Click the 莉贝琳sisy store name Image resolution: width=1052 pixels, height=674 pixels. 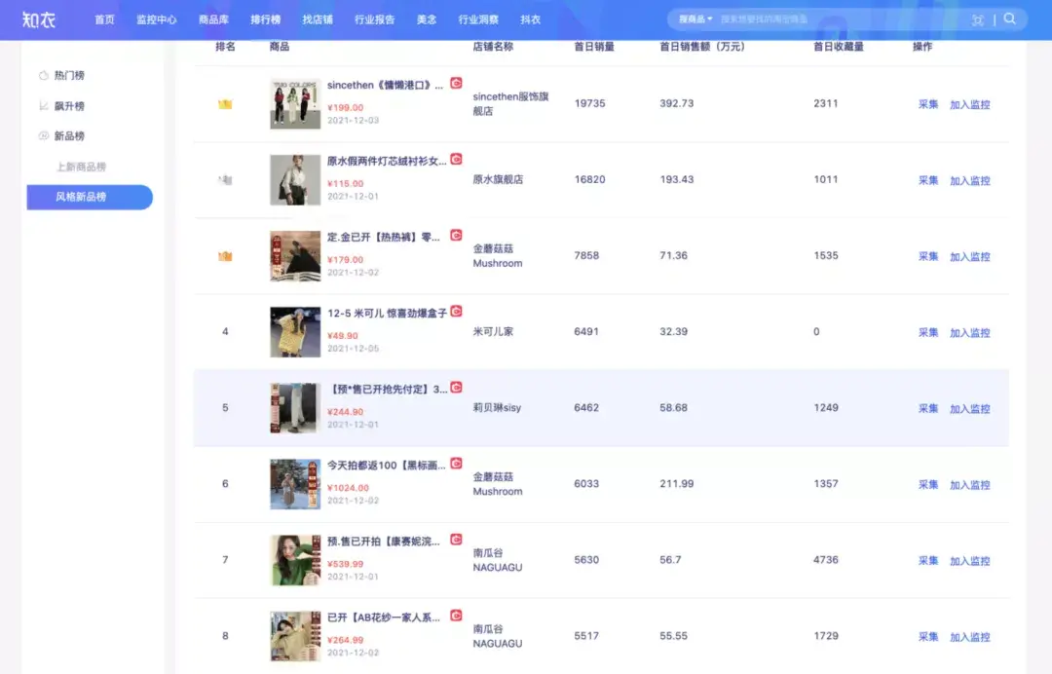click(497, 407)
